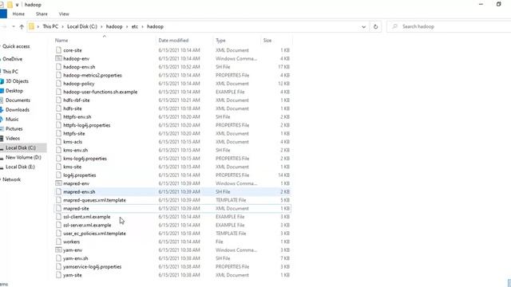Viewport: 511px width, 287px height.
Task: Select Network in the navigation pane
Action: (12, 179)
